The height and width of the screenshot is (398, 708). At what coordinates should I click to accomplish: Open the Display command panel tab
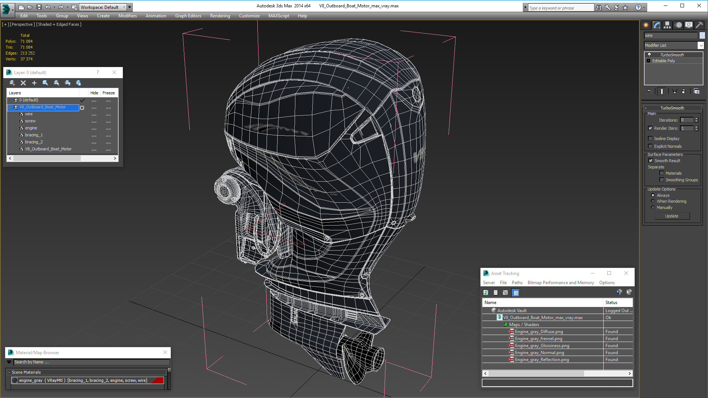click(688, 25)
